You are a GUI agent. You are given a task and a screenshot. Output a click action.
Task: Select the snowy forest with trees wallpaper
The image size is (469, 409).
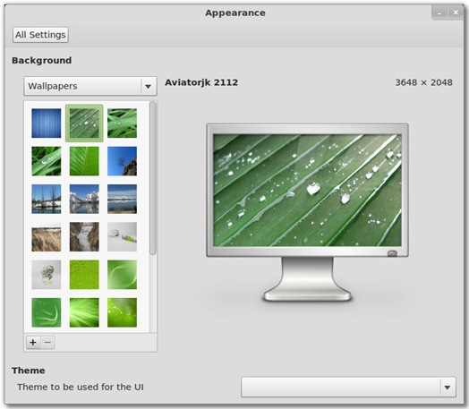pyautogui.click(x=47, y=199)
